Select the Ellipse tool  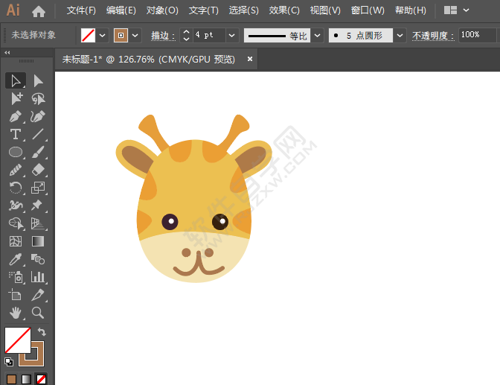coord(15,152)
